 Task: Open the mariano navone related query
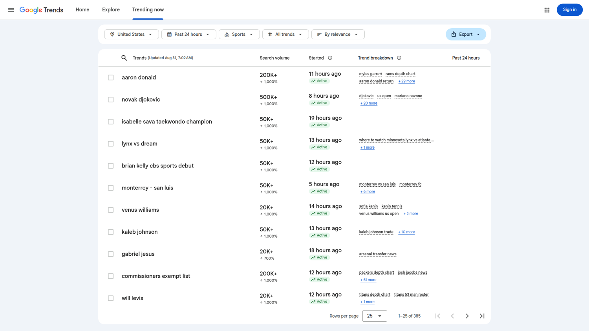[x=408, y=96]
